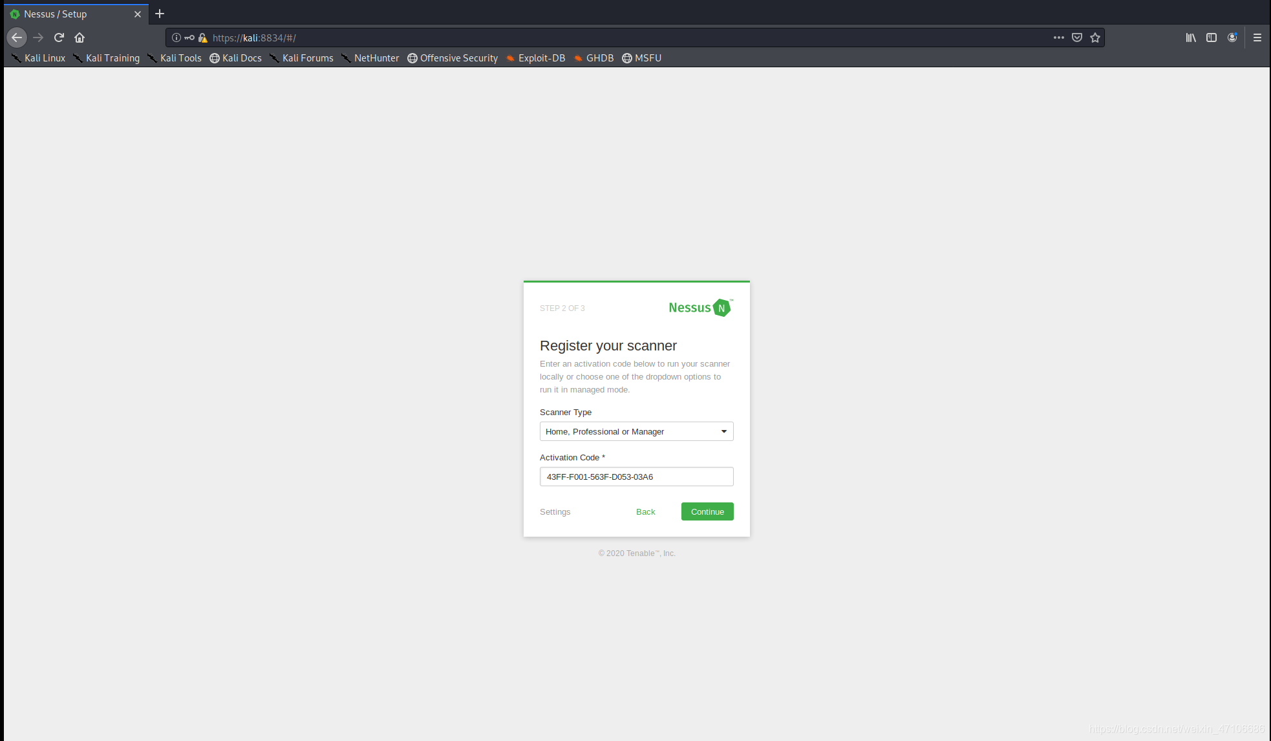Click the Back link in setup card
This screenshot has height=741, width=1271.
(645, 511)
